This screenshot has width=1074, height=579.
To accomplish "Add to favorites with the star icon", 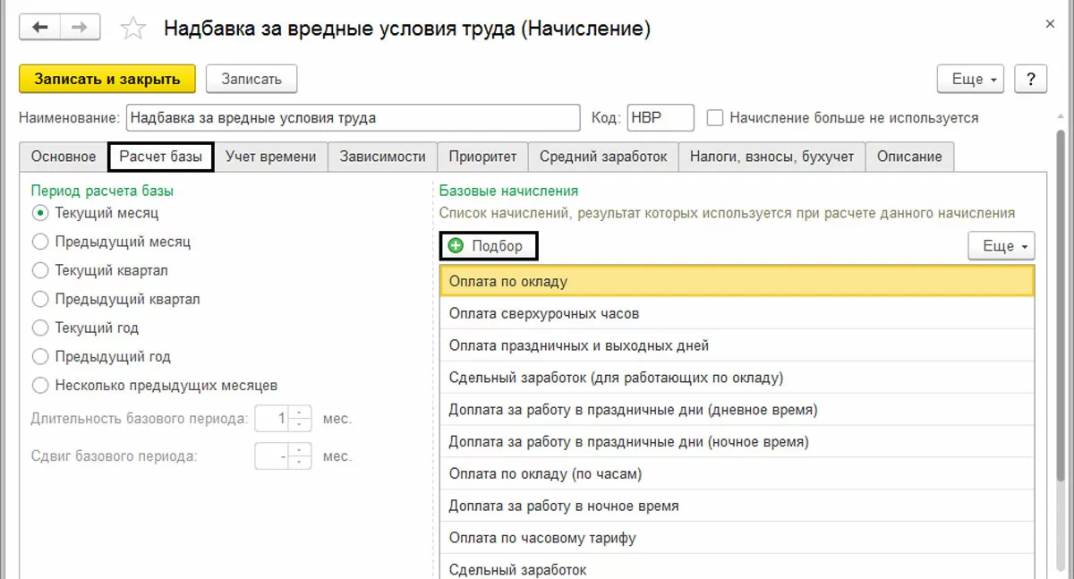I will (x=133, y=29).
